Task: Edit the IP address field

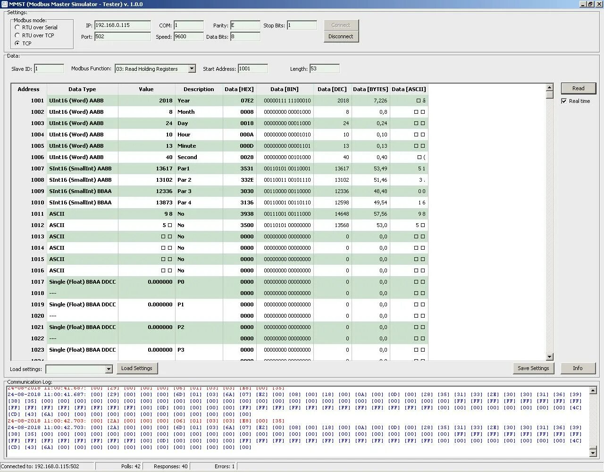Action: coord(122,25)
